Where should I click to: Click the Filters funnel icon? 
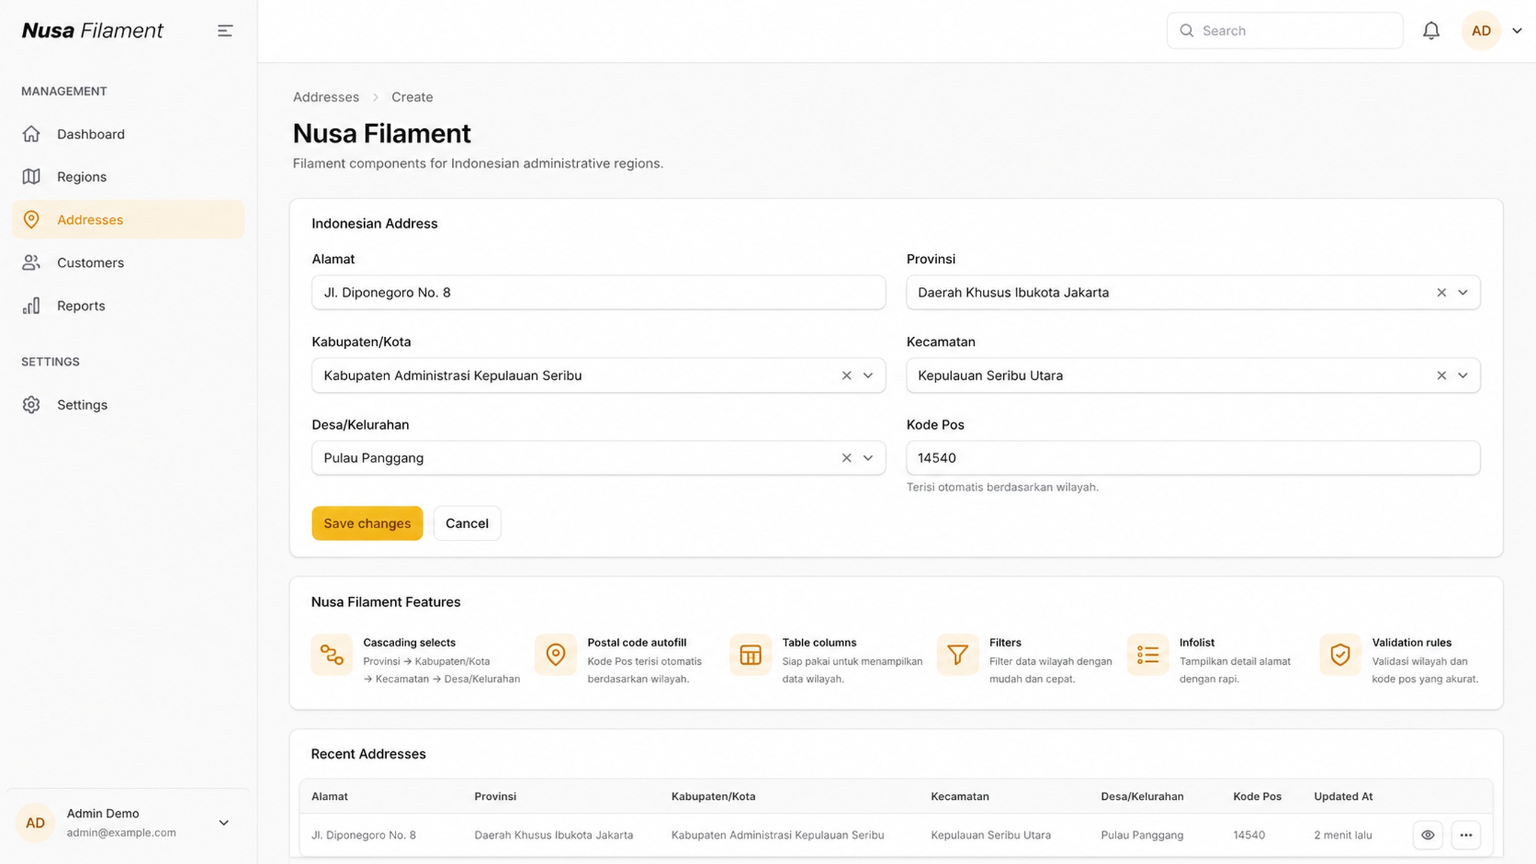point(958,654)
